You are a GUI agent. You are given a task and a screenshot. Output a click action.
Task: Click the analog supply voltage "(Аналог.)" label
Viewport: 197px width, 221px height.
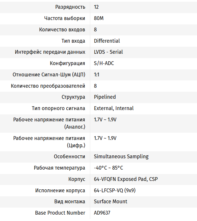[74, 127]
